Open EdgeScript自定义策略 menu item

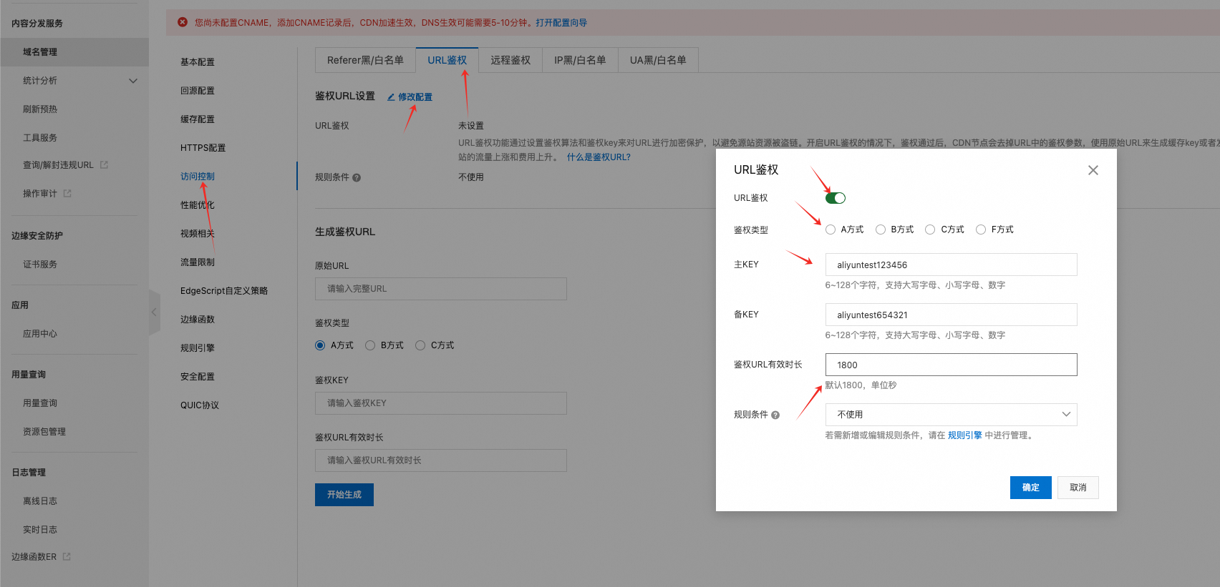[224, 291]
